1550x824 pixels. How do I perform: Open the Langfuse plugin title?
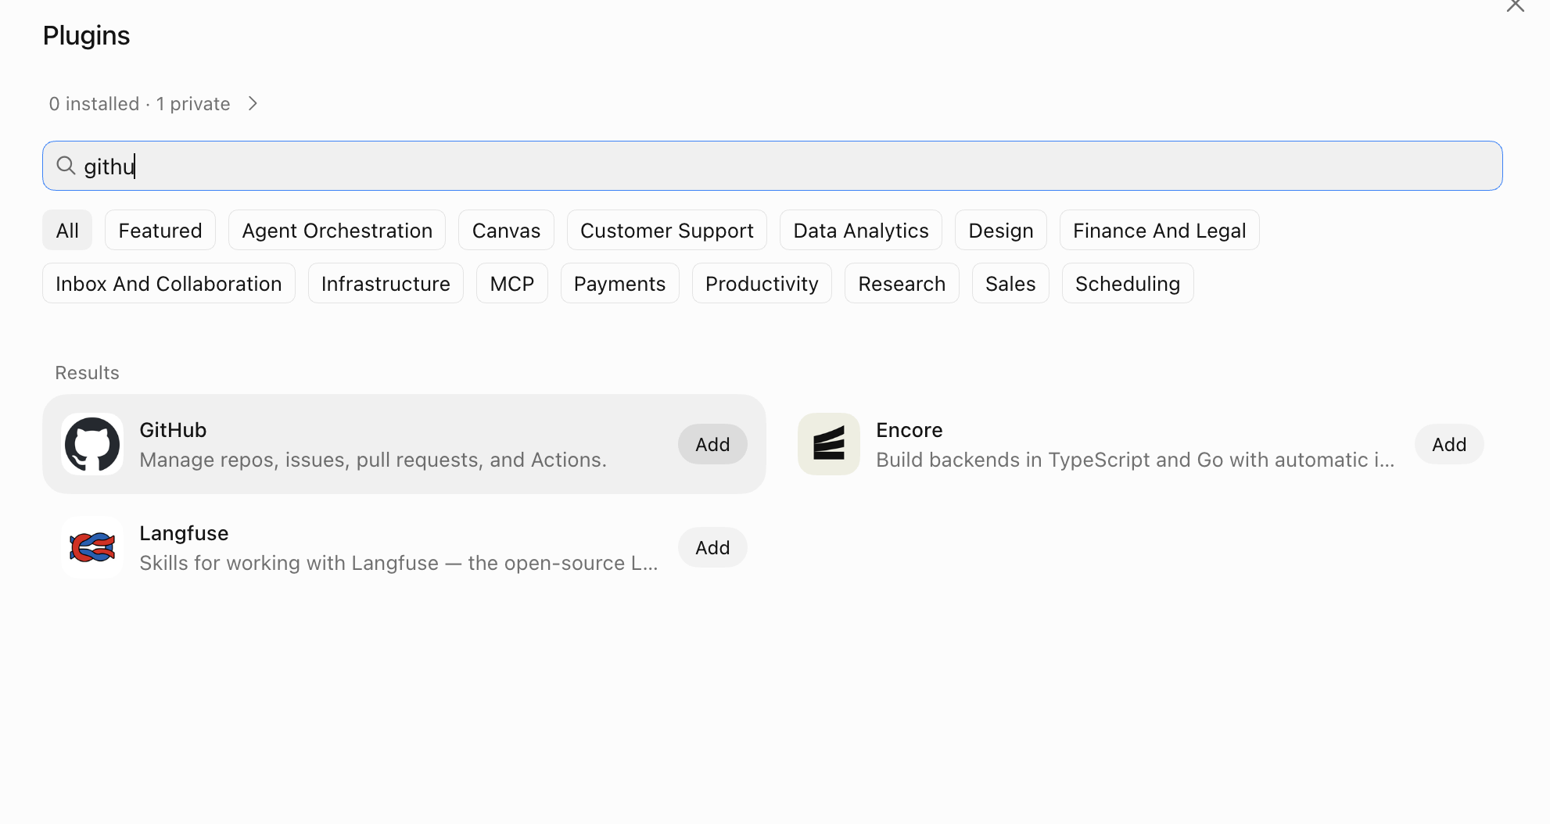click(x=184, y=533)
